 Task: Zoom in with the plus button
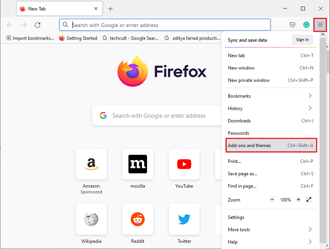click(298, 200)
